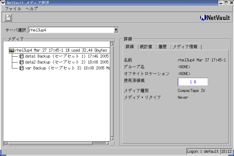The height and width of the screenshot is (156, 234).
Task: Click the document toolbar icon below the ファイル menu
Action: pyautogui.click(x=8, y=17)
